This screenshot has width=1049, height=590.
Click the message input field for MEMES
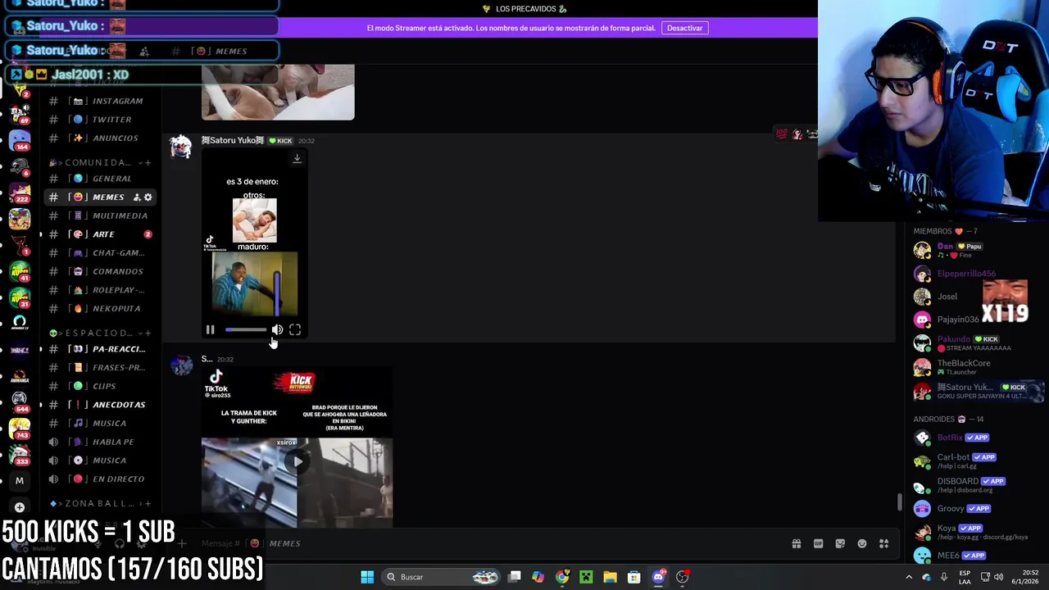point(484,543)
